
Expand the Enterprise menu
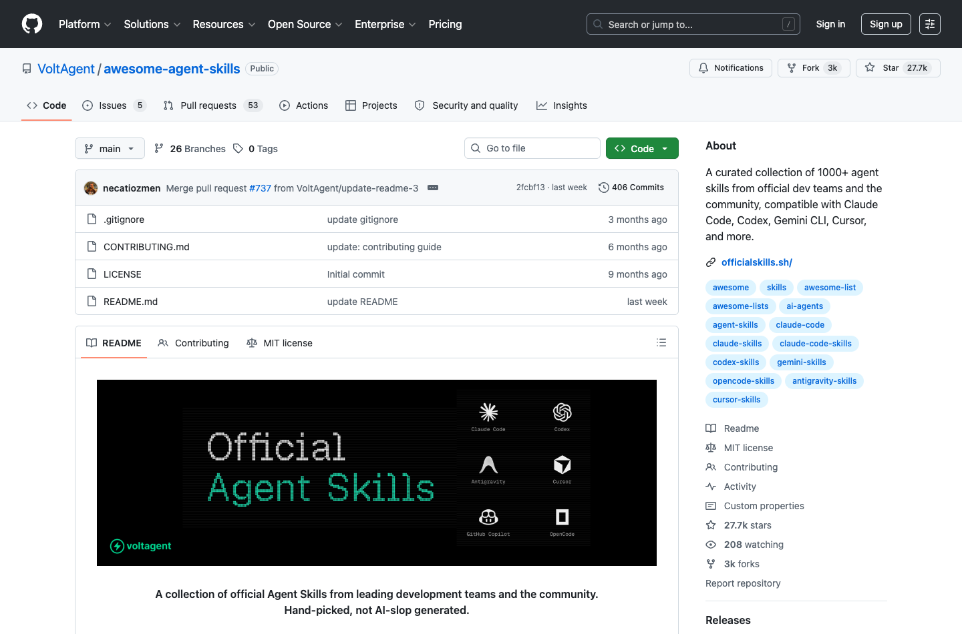tap(385, 24)
